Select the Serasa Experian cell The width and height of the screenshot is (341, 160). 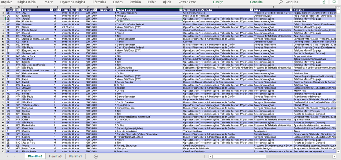pos(149,82)
